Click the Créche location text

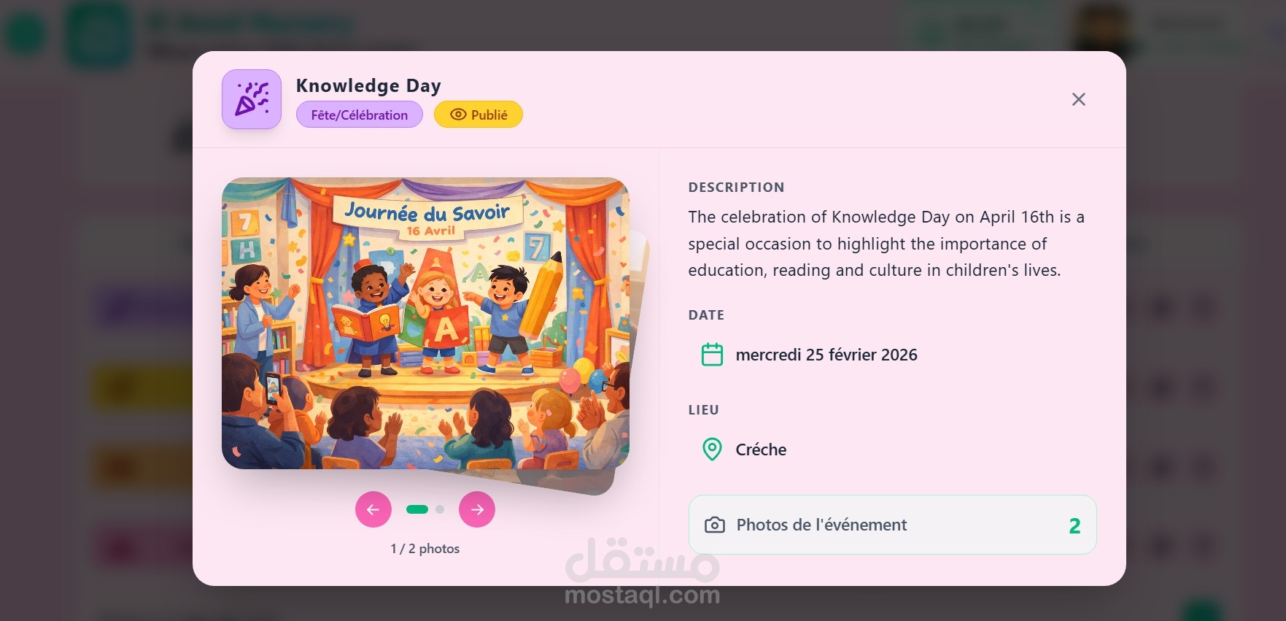[x=761, y=450]
